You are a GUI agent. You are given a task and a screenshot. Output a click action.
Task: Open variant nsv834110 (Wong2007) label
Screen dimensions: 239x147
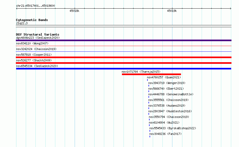(x=32, y=43)
